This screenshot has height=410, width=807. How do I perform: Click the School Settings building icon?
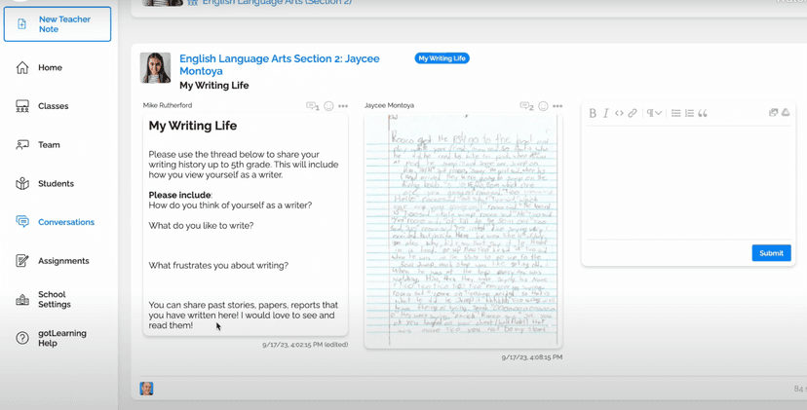click(22, 300)
